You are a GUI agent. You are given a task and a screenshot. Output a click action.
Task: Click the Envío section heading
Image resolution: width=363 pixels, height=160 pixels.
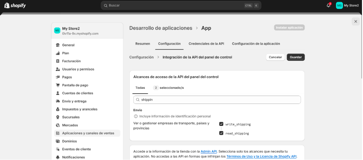point(138,110)
